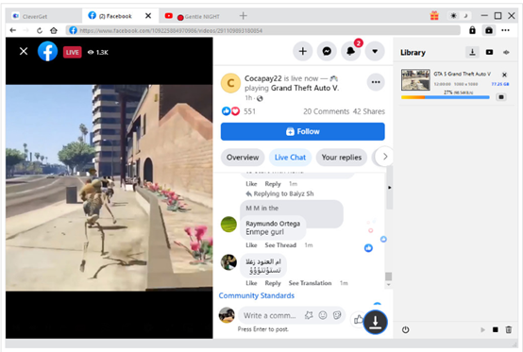Toggle light and dark theme switch

pyautogui.click(x=460, y=16)
